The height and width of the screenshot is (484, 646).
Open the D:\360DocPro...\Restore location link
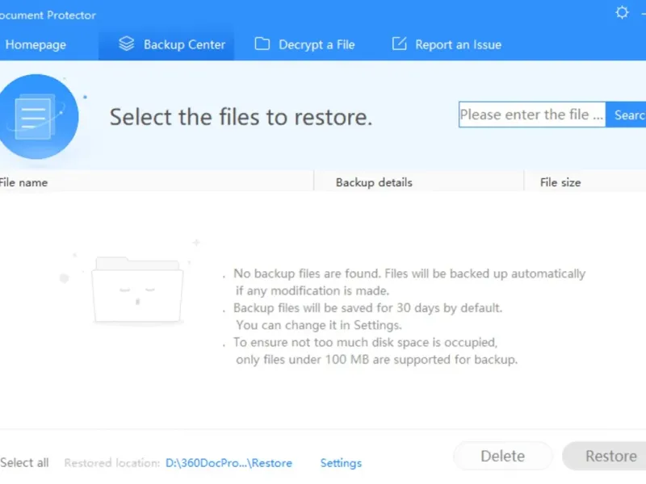point(229,463)
